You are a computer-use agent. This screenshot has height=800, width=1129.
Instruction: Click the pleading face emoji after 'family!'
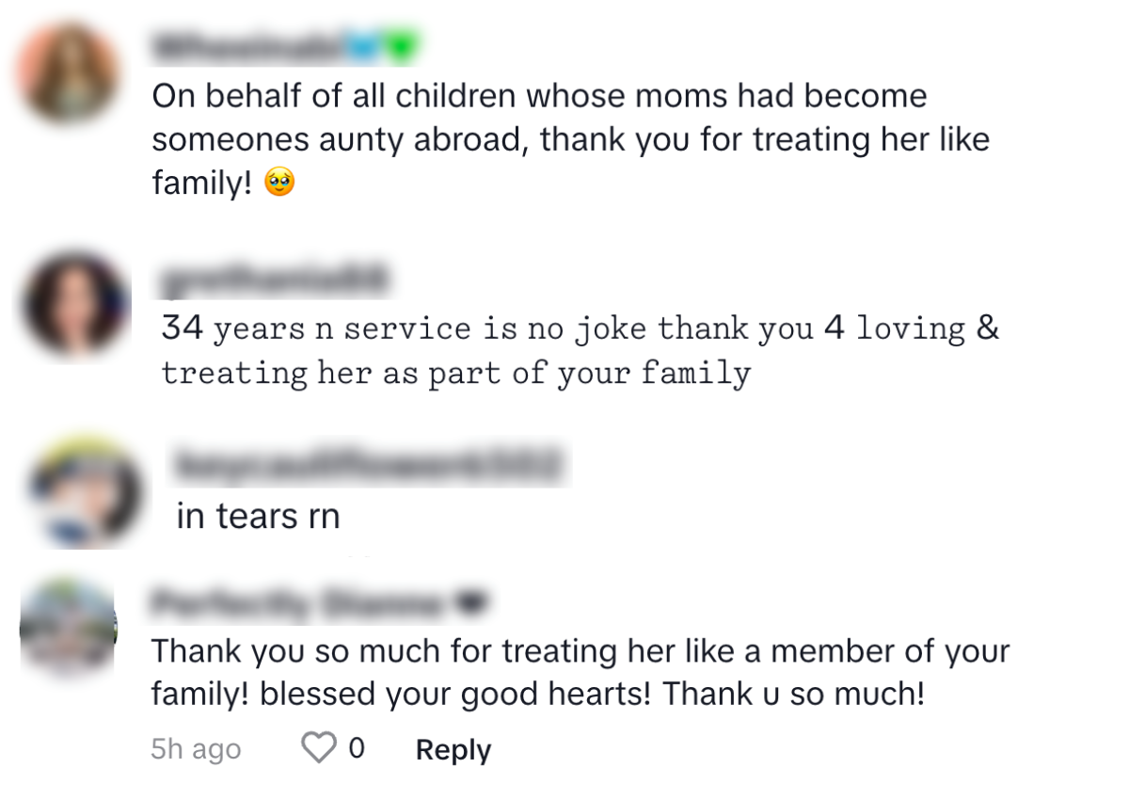(x=280, y=184)
